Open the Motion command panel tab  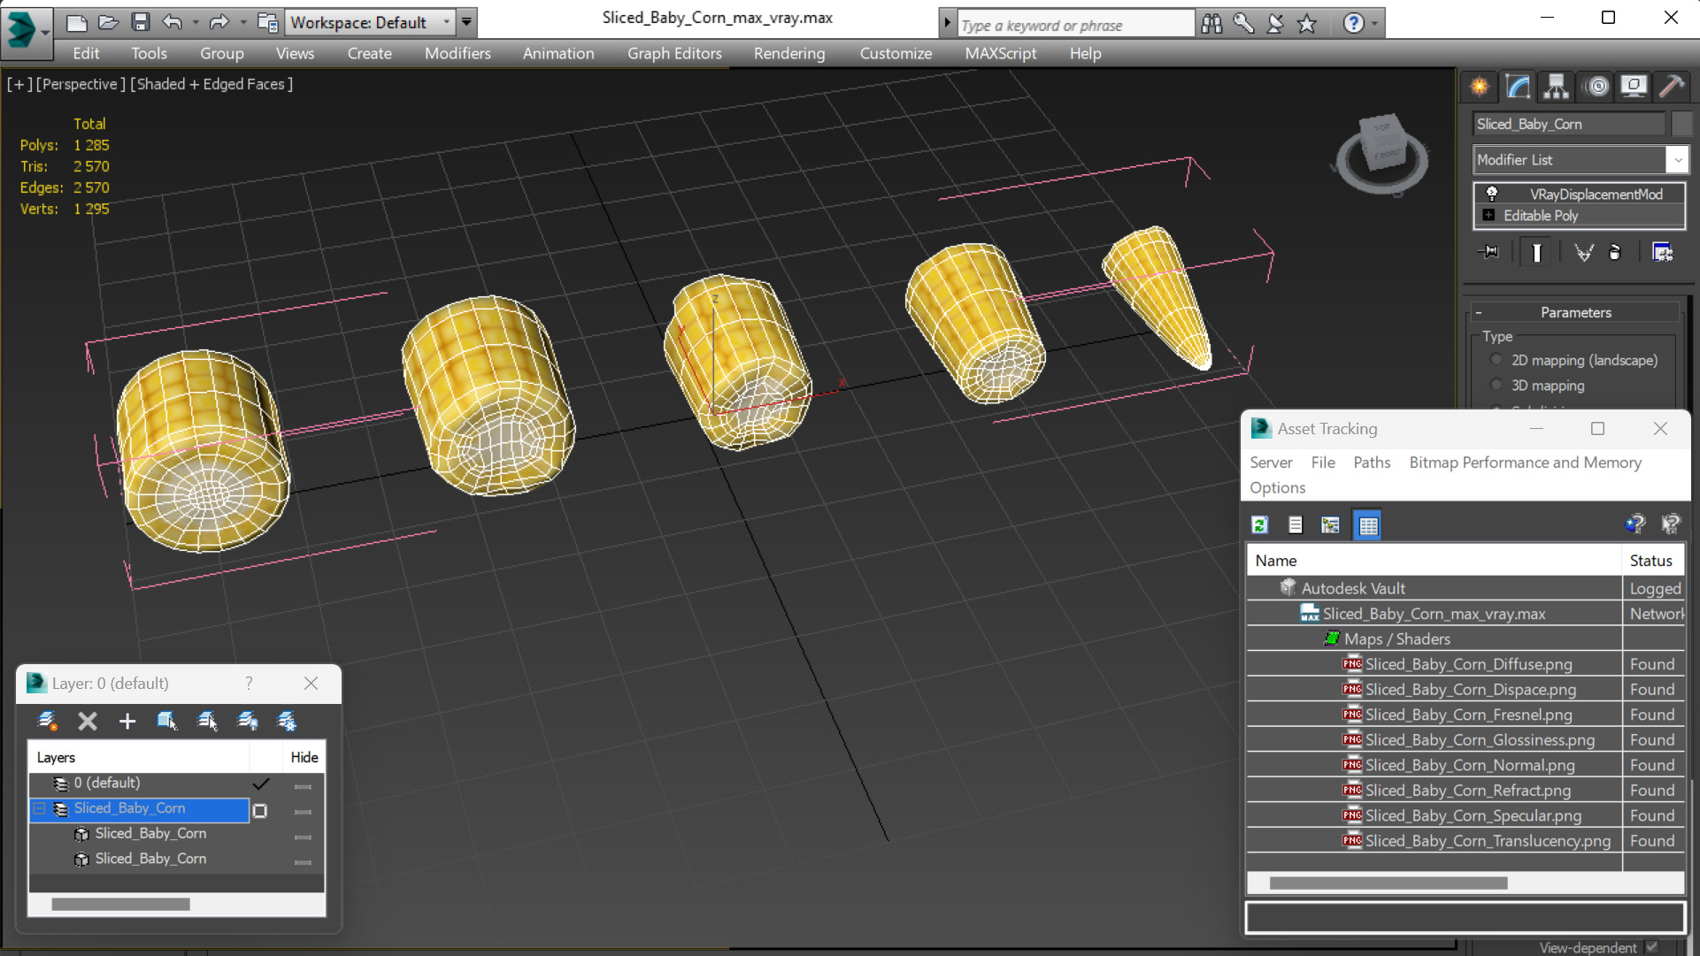coord(1596,87)
